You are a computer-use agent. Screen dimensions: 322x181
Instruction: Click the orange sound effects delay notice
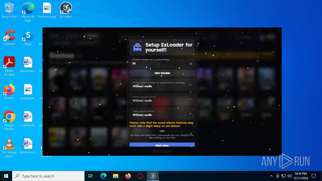162,124
